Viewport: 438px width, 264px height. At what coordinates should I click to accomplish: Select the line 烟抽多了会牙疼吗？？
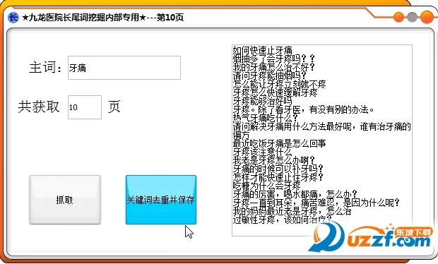pos(274,59)
